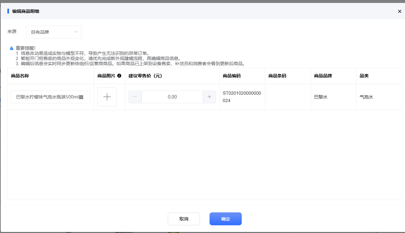The image size is (405, 233).
Task: Click the 商品品牌 column header
Action: tap(323, 76)
